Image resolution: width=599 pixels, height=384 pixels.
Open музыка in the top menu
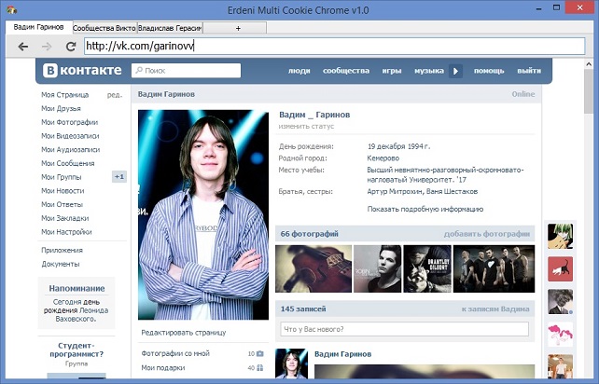429,71
